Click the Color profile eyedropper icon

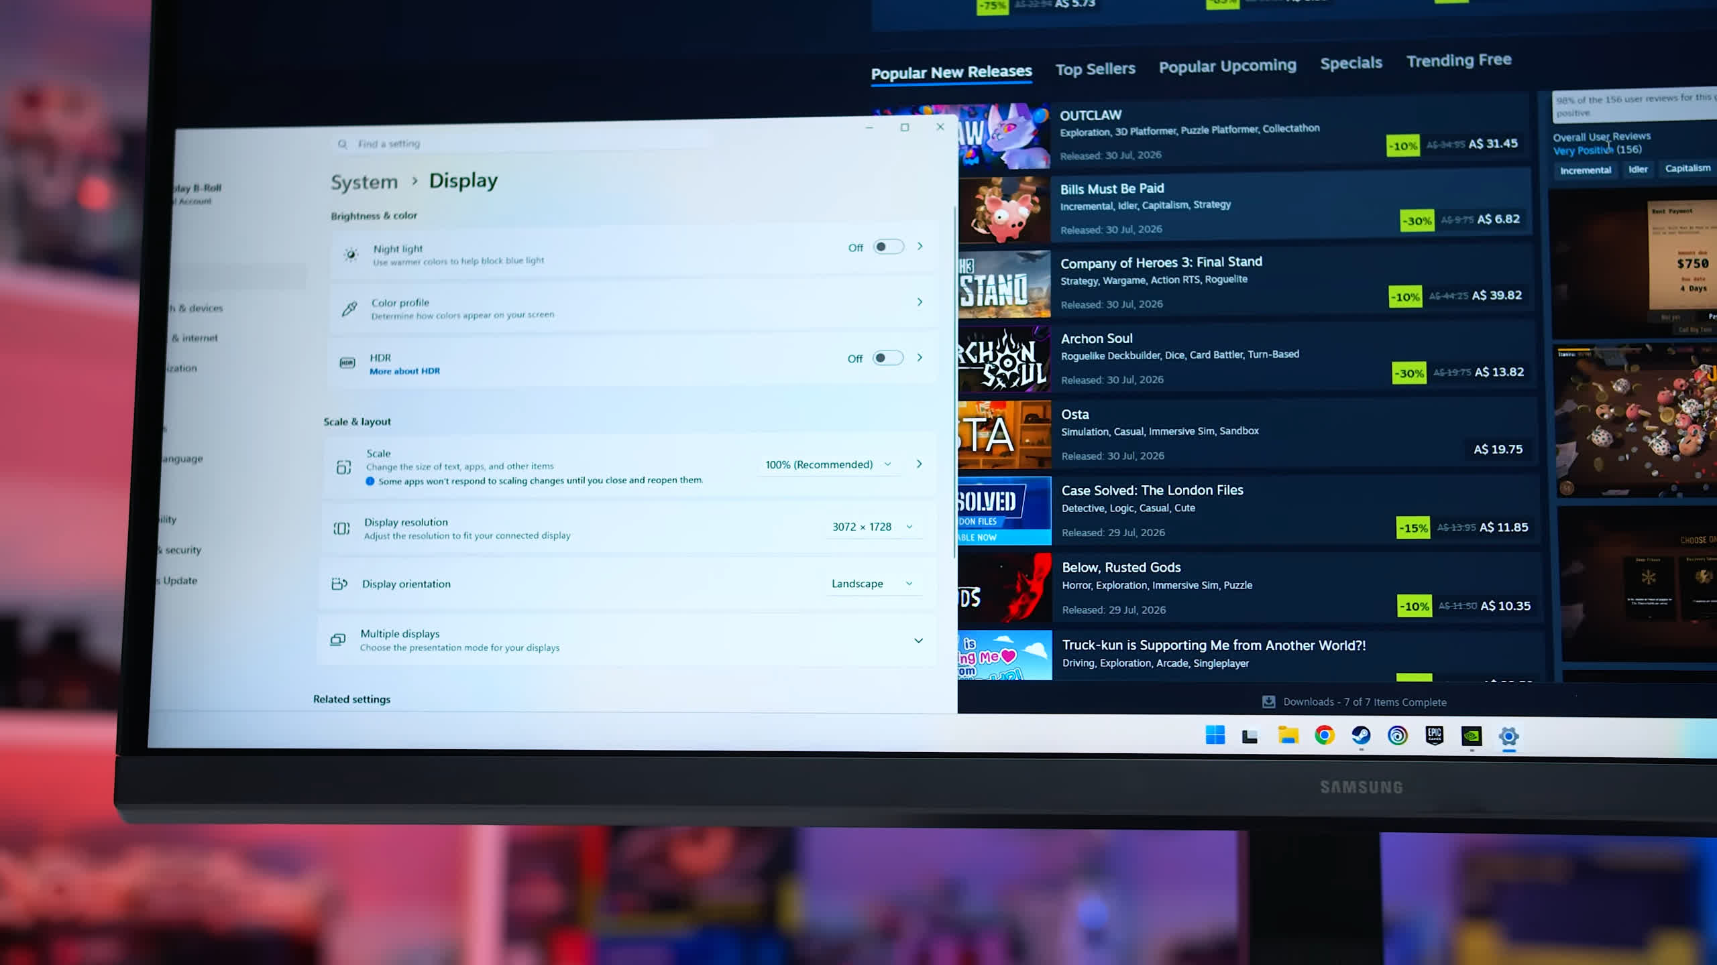coord(349,308)
